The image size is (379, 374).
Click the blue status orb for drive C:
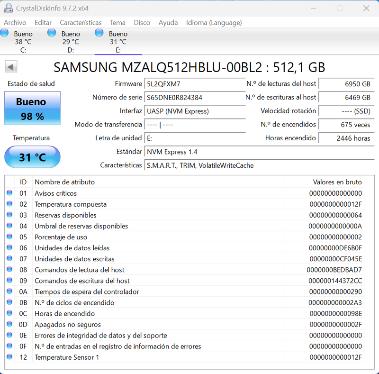pos(4,32)
